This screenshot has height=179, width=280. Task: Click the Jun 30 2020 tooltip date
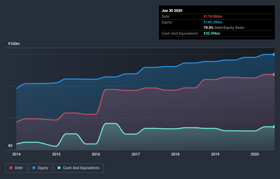172,11
